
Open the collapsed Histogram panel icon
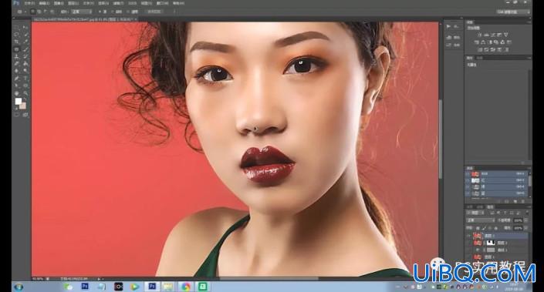click(449, 37)
